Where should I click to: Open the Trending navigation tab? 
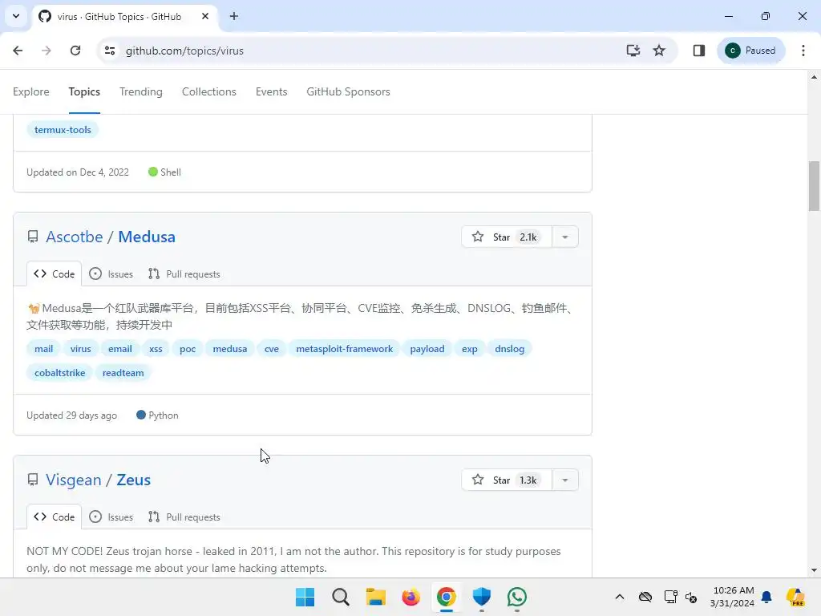pyautogui.click(x=141, y=91)
